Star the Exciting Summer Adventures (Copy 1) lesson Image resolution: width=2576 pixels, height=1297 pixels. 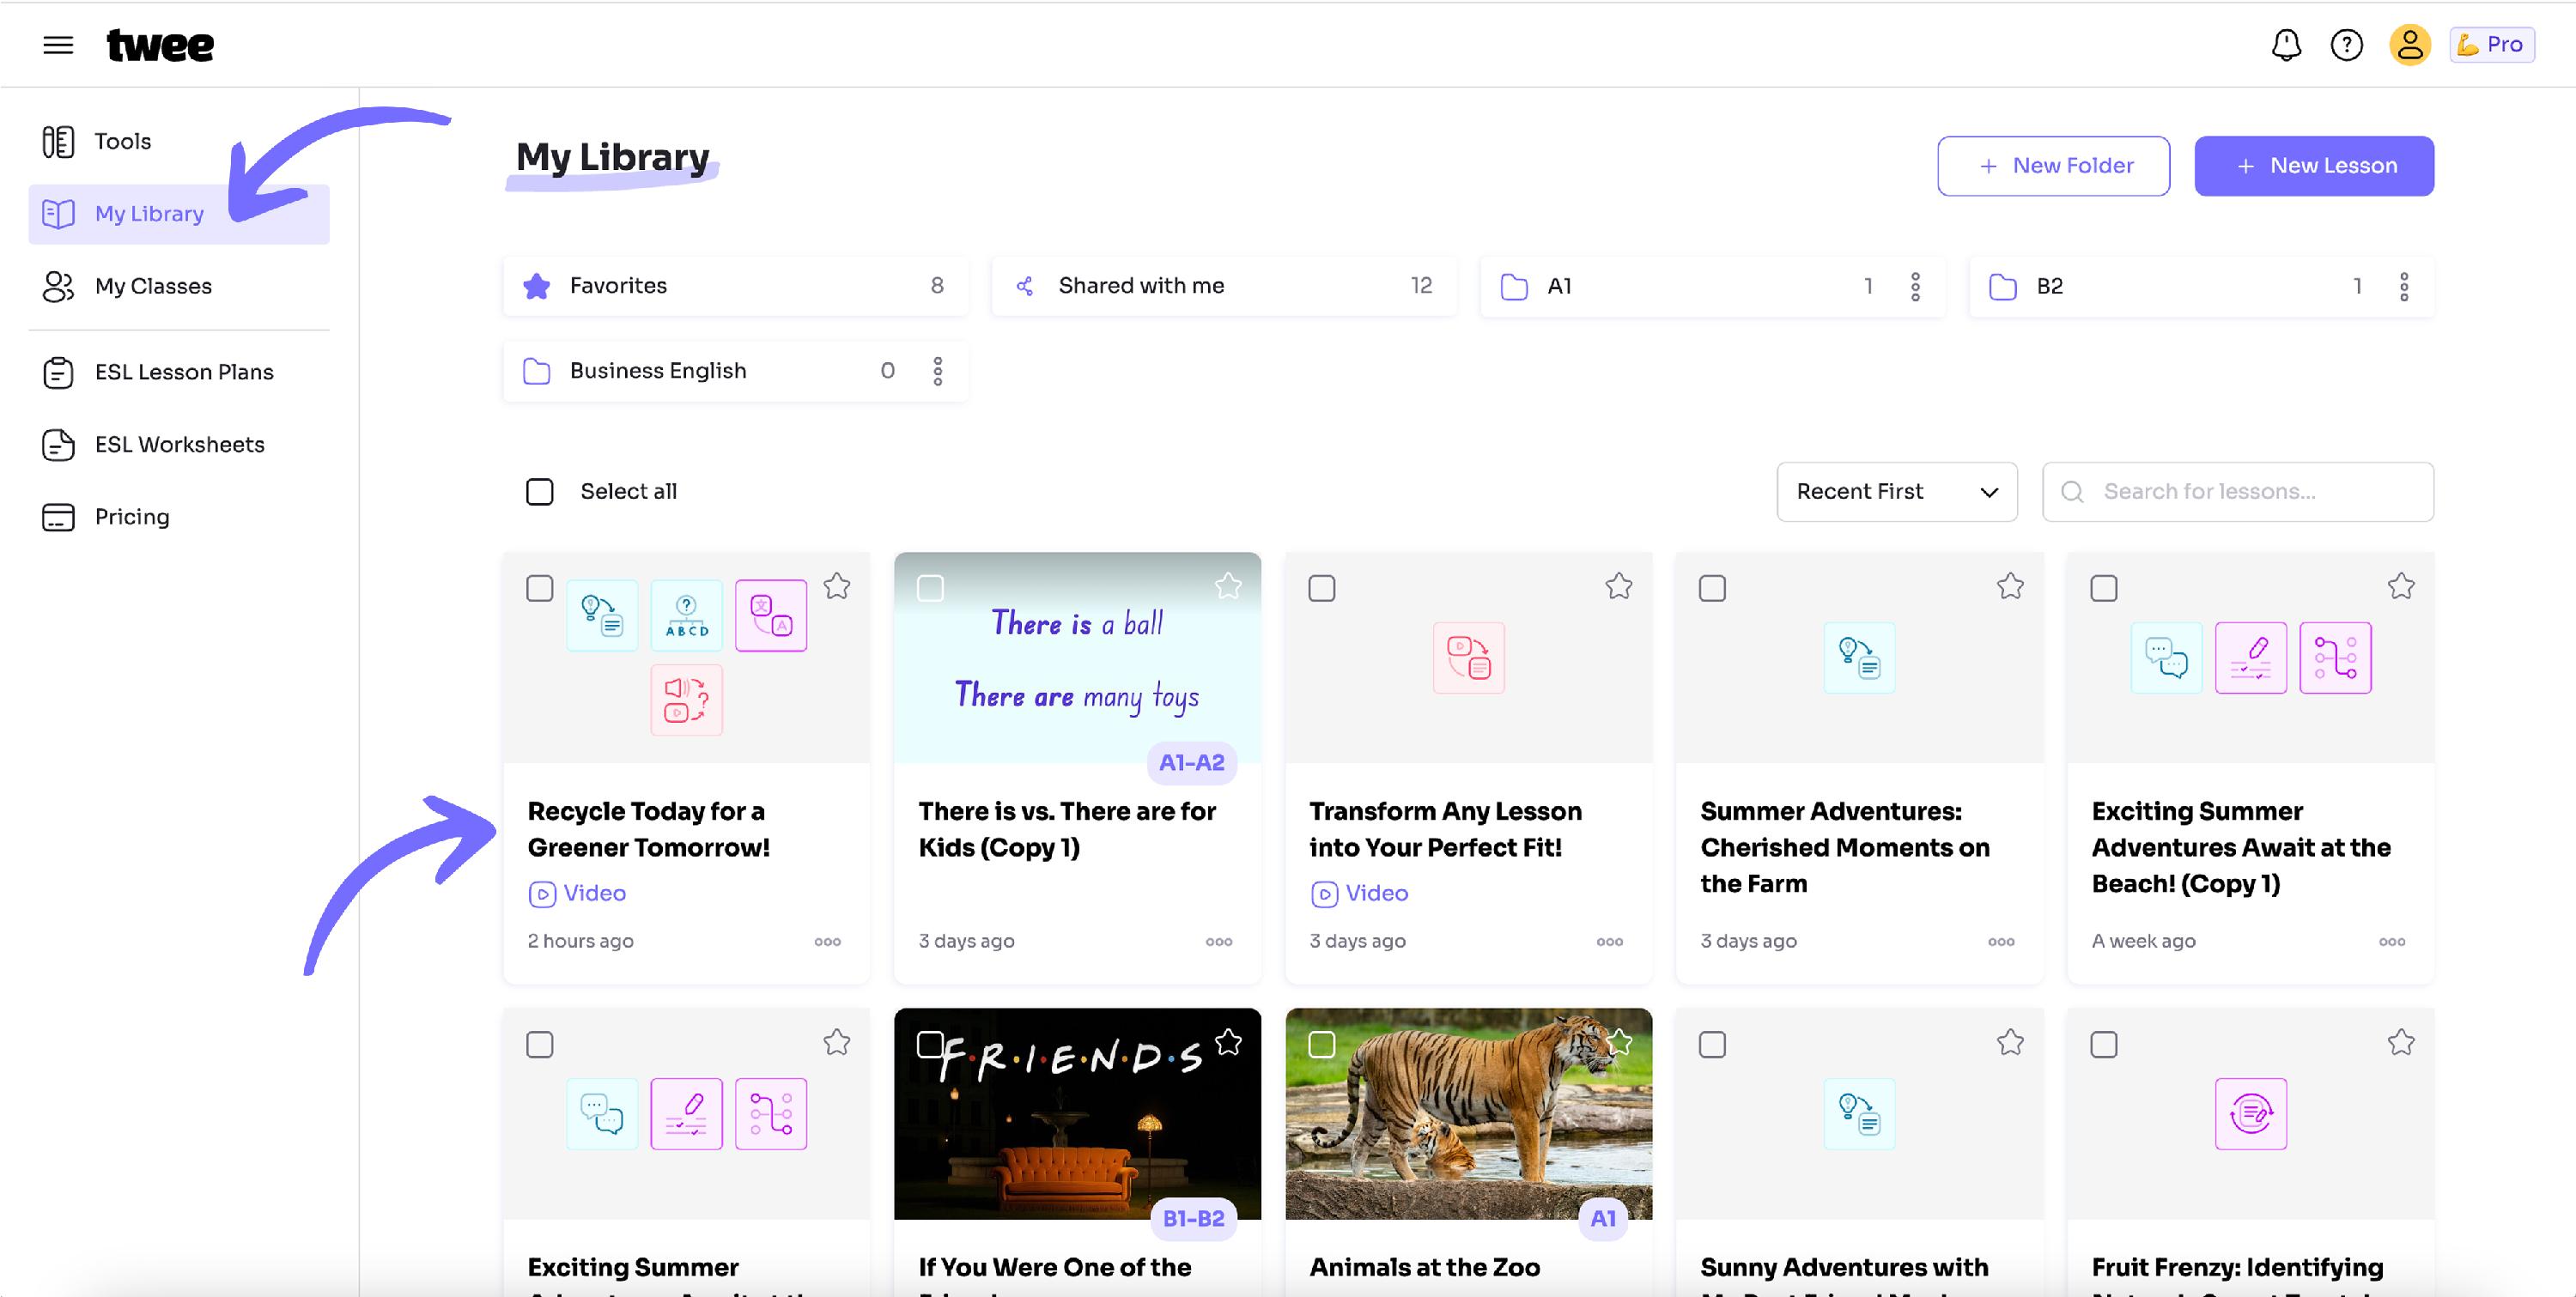[2401, 586]
